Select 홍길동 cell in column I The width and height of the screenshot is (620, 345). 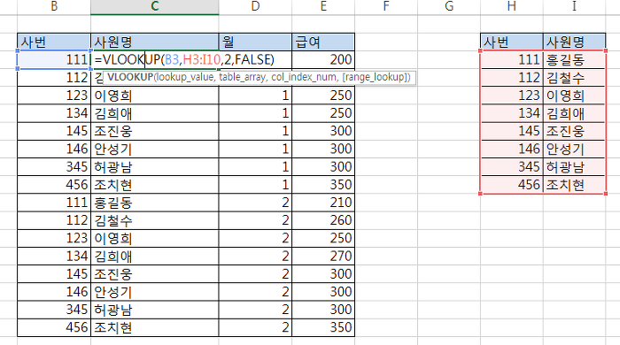pos(574,59)
